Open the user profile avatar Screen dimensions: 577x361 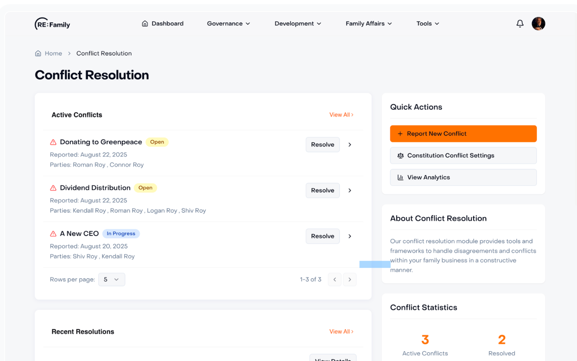538,24
